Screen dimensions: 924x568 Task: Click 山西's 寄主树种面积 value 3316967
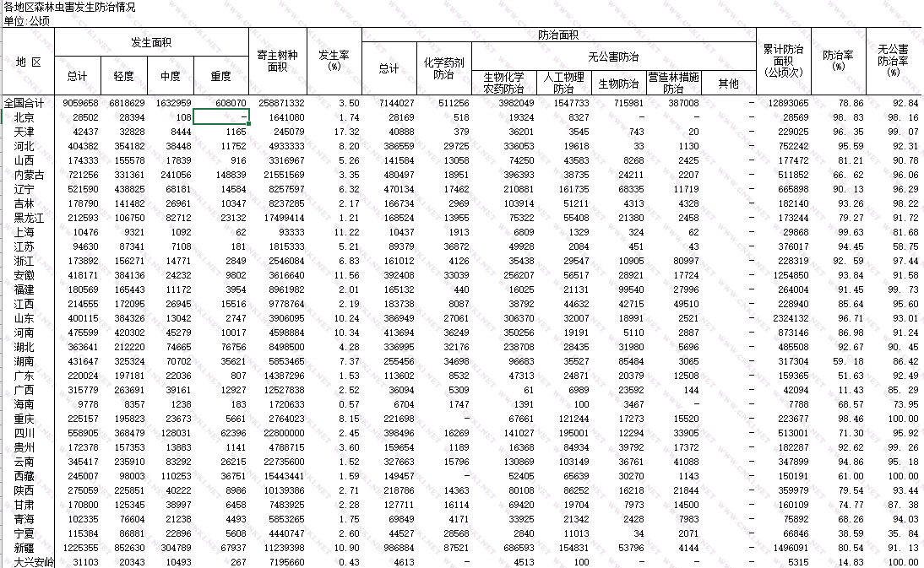tap(286, 160)
